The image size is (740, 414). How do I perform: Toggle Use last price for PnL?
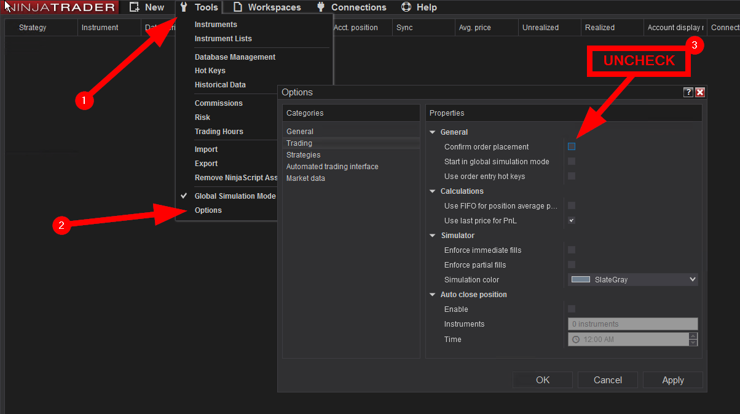click(572, 221)
